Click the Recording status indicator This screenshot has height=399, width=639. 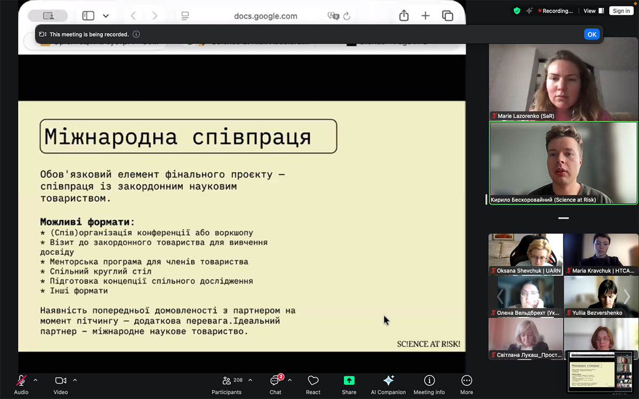(x=555, y=11)
